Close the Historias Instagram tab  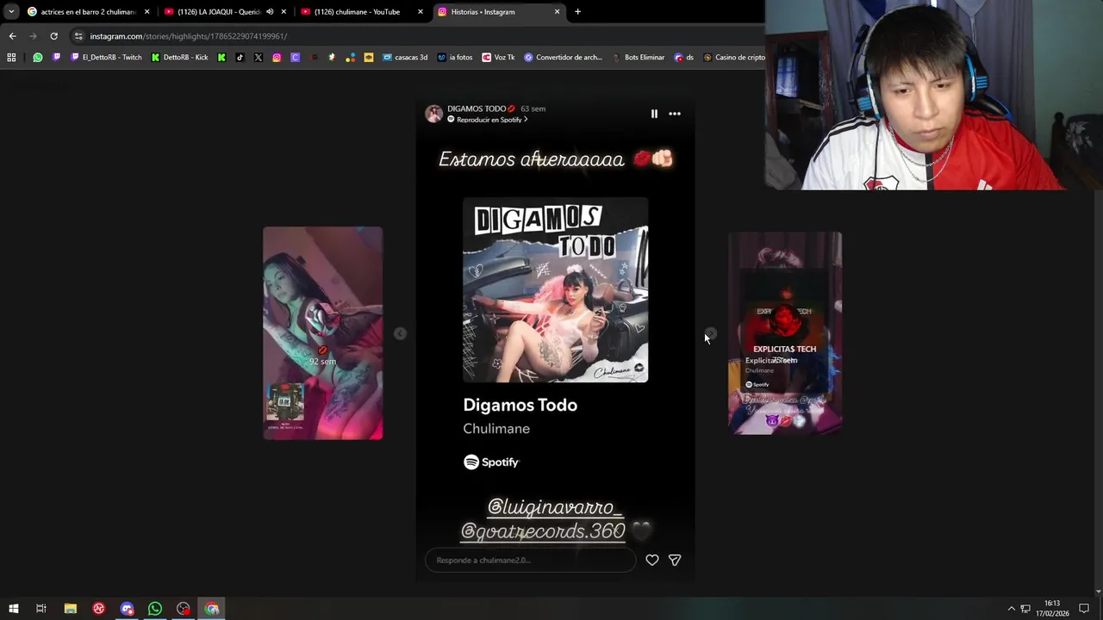(557, 12)
